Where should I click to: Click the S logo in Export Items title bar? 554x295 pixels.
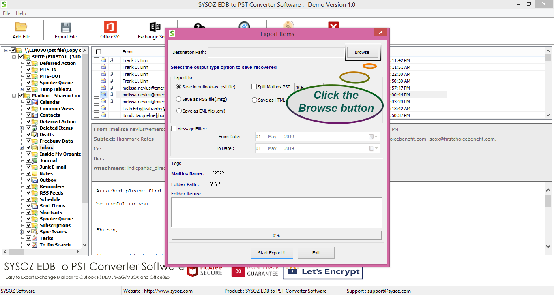pos(172,34)
